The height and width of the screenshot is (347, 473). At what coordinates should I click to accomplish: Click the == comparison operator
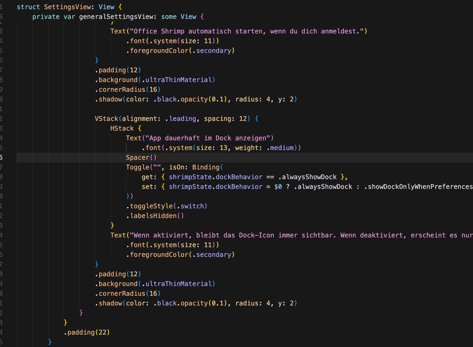coord(270,177)
